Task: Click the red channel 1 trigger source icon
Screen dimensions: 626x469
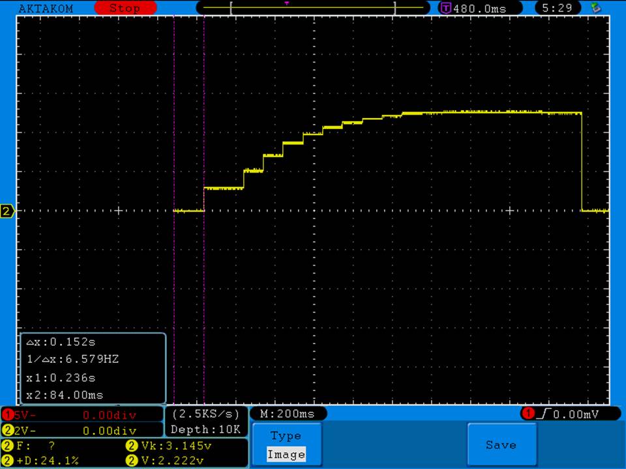Action: click(528, 414)
